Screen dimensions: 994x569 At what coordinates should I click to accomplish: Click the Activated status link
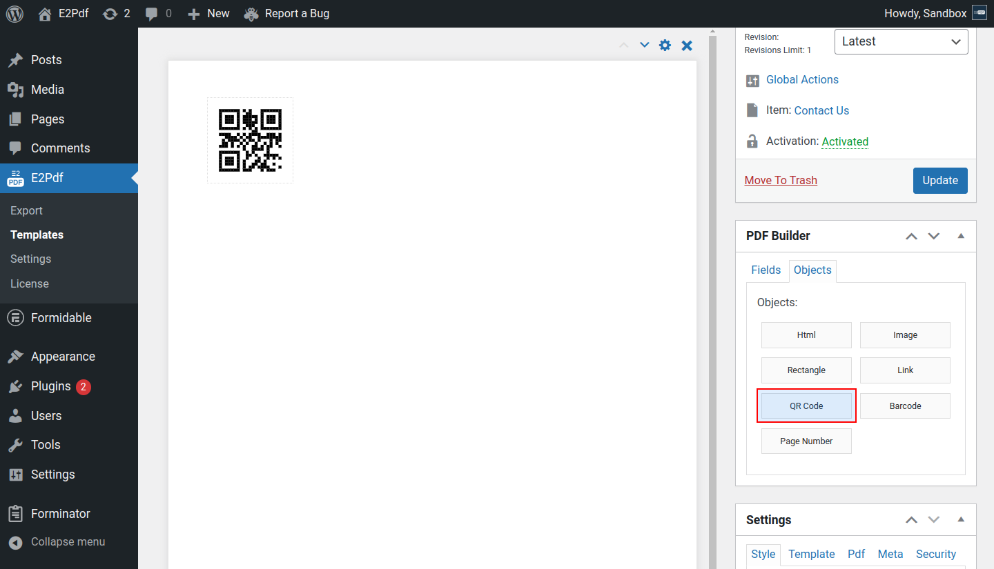click(845, 141)
